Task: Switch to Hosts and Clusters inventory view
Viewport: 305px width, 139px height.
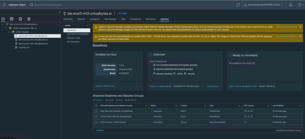Action: [x=3, y=19]
